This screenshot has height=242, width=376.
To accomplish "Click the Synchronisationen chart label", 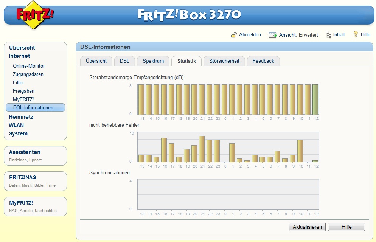I will click(109, 173).
